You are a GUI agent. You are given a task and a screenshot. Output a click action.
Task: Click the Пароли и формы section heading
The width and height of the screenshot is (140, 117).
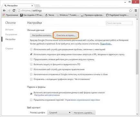click(36, 87)
